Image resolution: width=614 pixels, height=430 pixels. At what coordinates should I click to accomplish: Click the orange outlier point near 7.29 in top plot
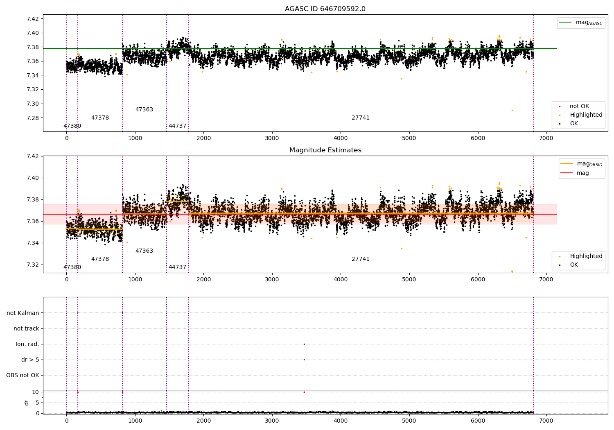[512, 110]
